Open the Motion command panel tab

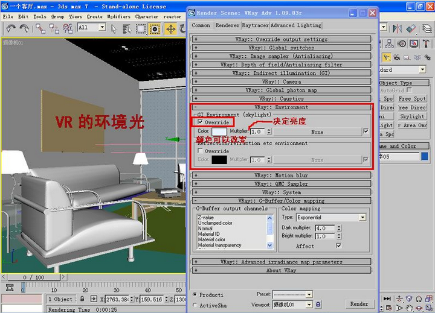402,43
